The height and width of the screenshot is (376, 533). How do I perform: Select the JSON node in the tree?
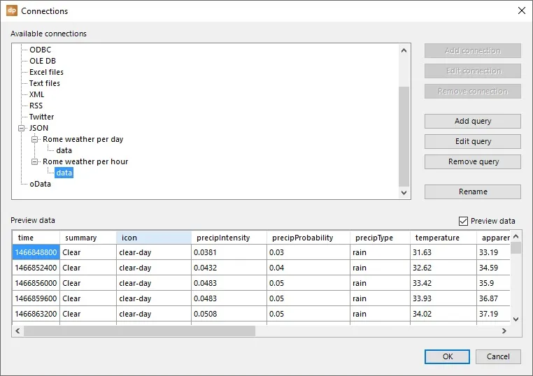click(x=38, y=128)
